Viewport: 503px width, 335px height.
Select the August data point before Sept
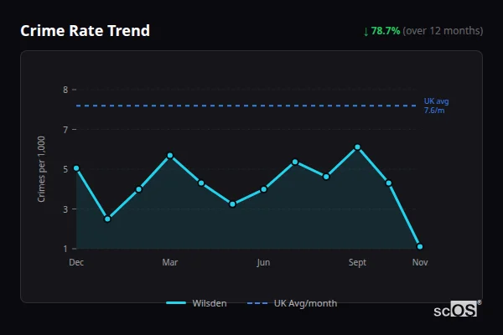click(326, 177)
